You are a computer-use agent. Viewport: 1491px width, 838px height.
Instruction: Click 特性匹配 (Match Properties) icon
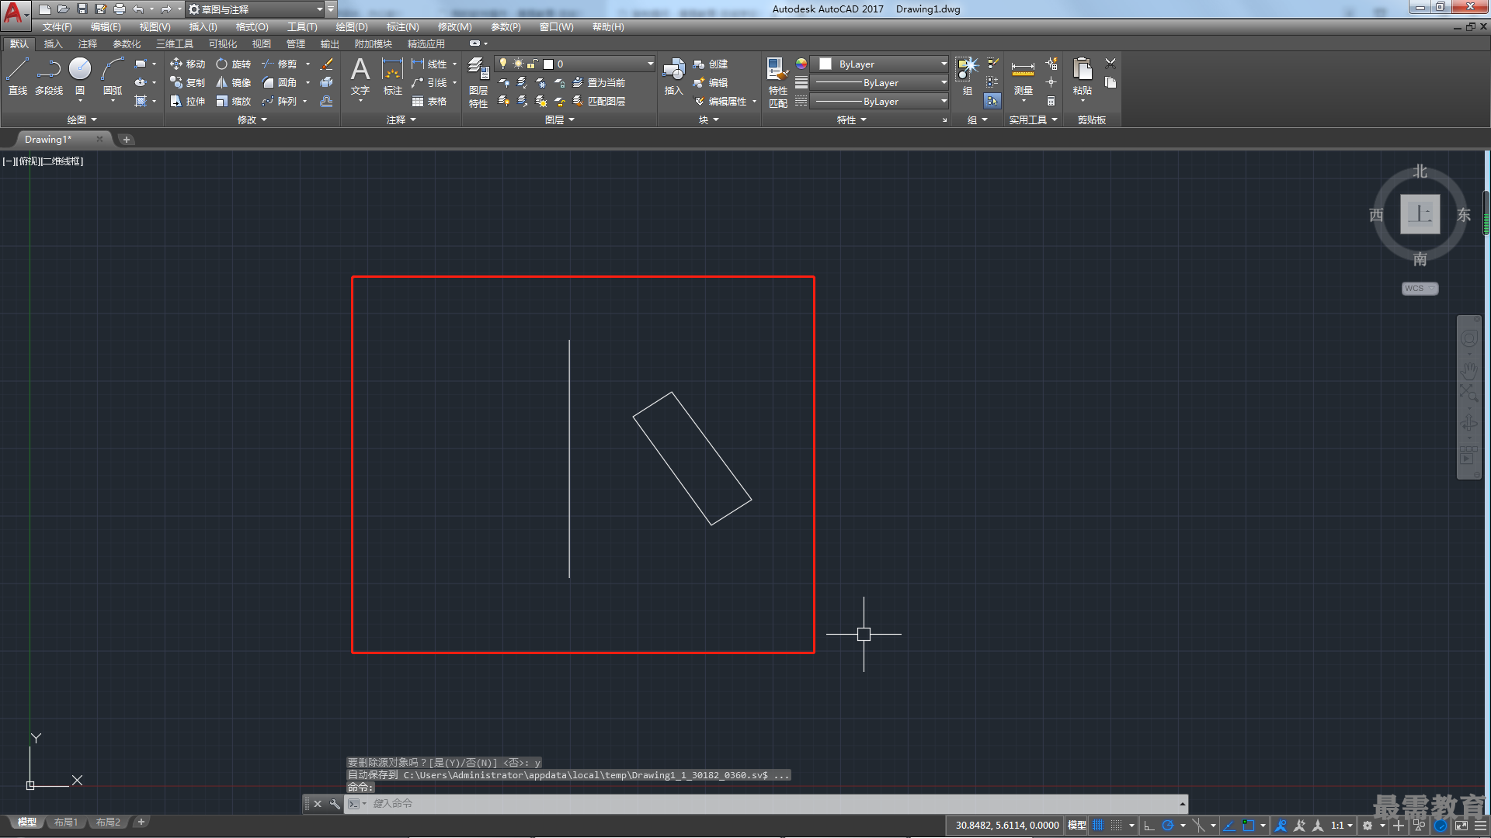pyautogui.click(x=777, y=82)
